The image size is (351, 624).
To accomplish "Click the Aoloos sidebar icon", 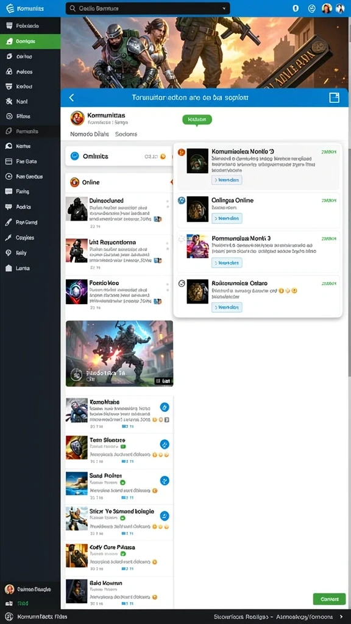I will pos(9,72).
